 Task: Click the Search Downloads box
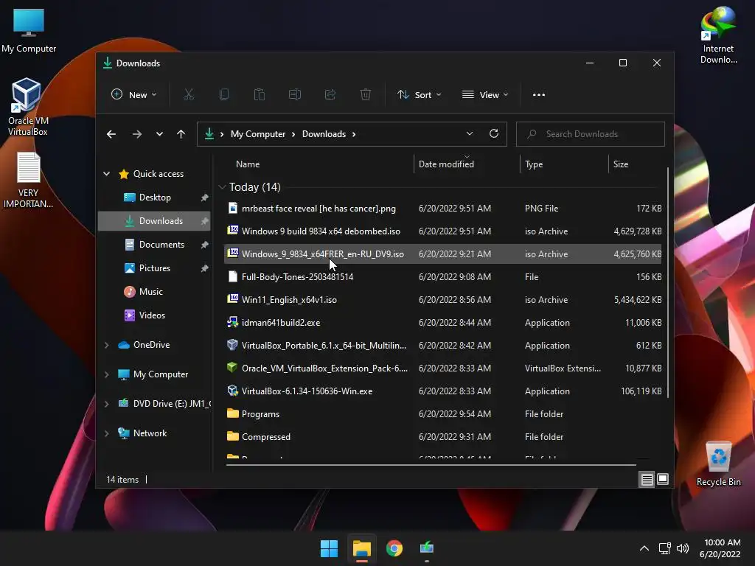pos(591,134)
